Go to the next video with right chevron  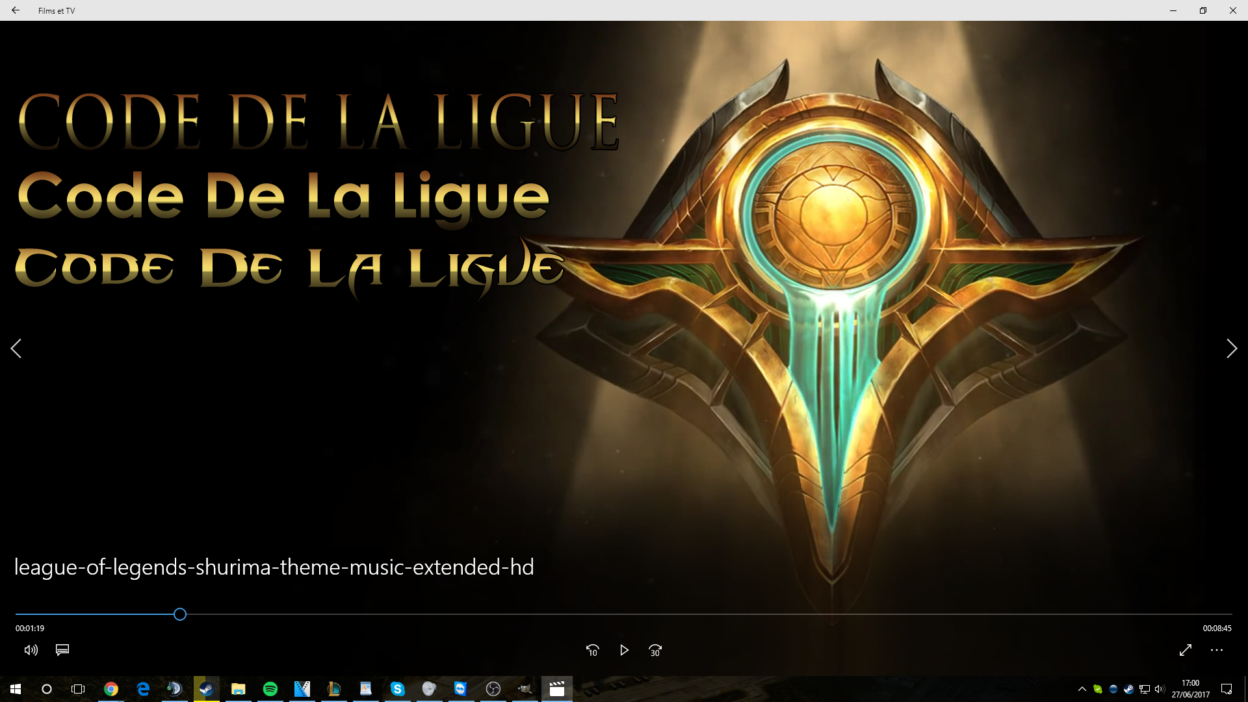(x=1231, y=348)
